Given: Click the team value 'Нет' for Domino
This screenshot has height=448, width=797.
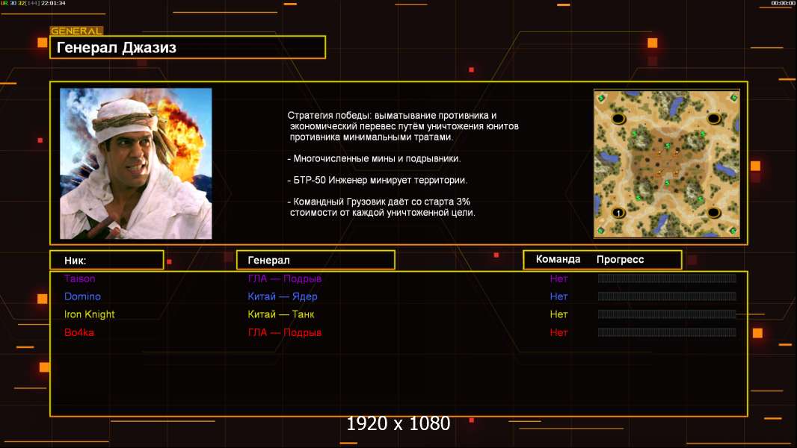Looking at the screenshot, I should 558,296.
